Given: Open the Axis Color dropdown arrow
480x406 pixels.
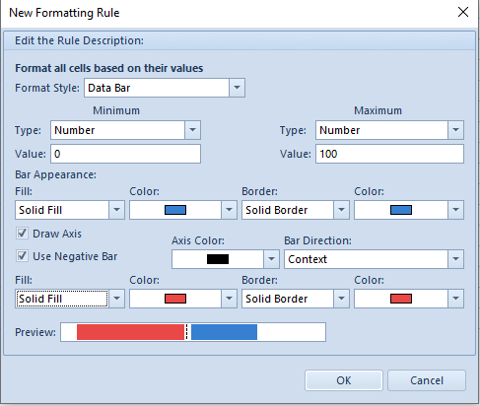Looking at the screenshot, I should pos(271,259).
